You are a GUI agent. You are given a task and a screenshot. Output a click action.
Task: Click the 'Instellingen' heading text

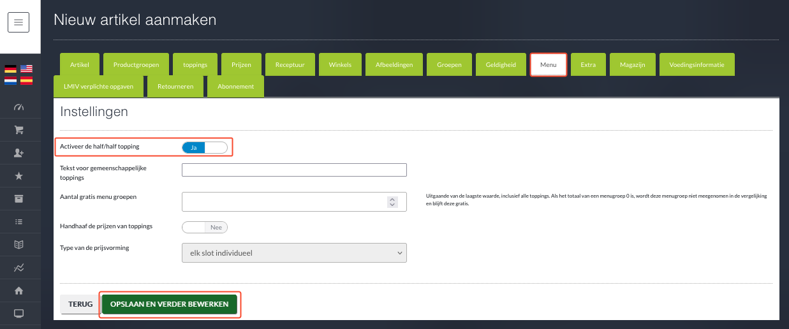pos(94,112)
